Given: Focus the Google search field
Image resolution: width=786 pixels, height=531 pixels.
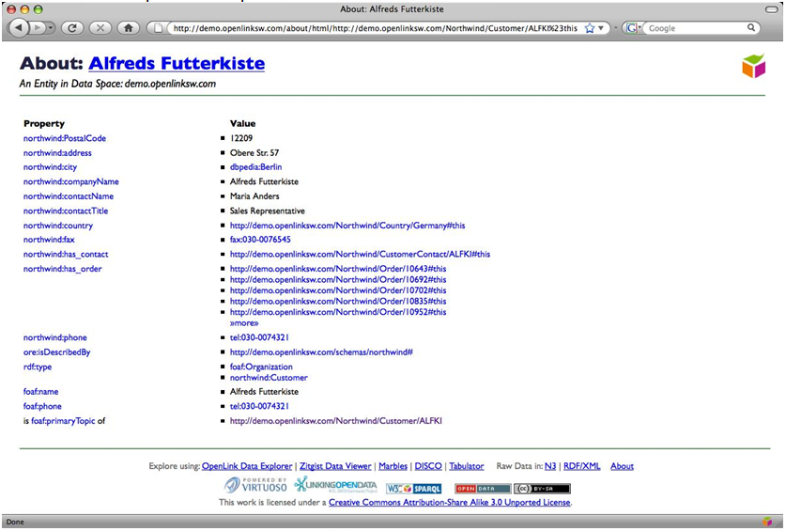Looking at the screenshot, I should 696,28.
